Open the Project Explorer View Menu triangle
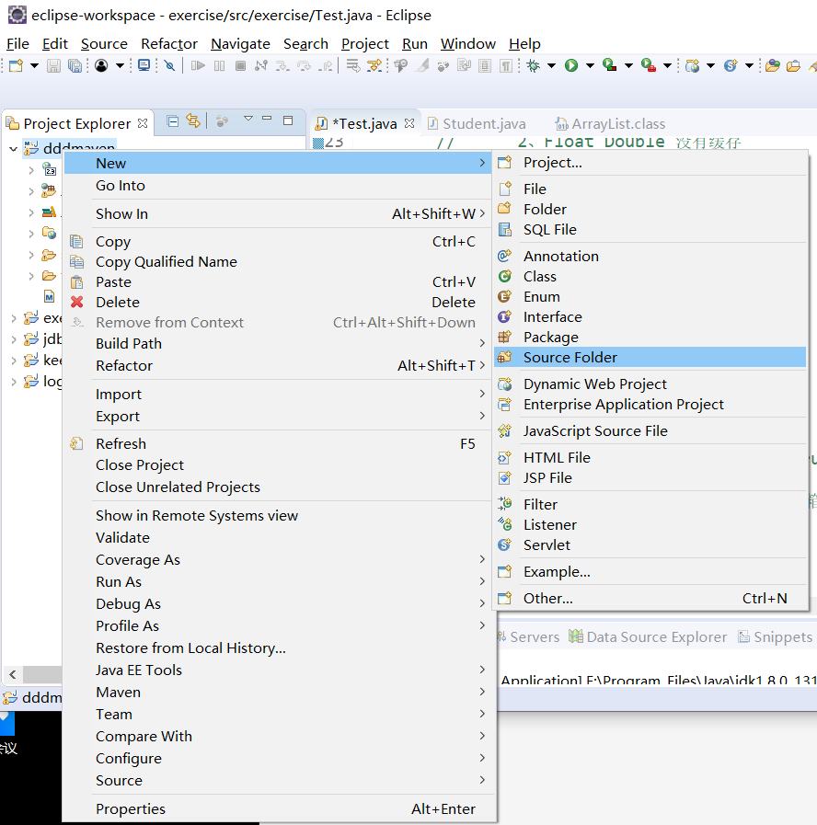The image size is (817, 825). tap(248, 119)
